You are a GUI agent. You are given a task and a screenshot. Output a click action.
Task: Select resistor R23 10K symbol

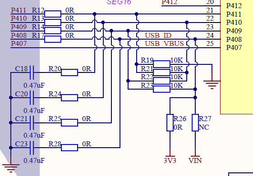161,89
